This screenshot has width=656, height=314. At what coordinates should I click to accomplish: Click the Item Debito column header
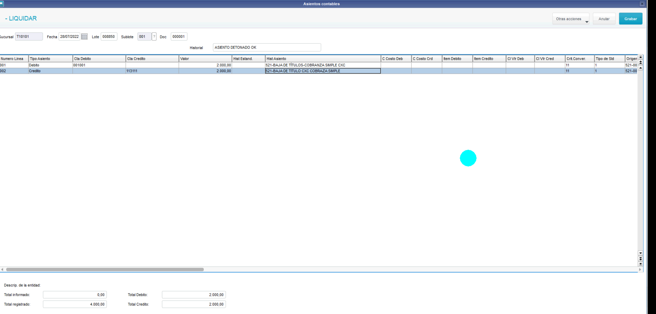(457, 59)
